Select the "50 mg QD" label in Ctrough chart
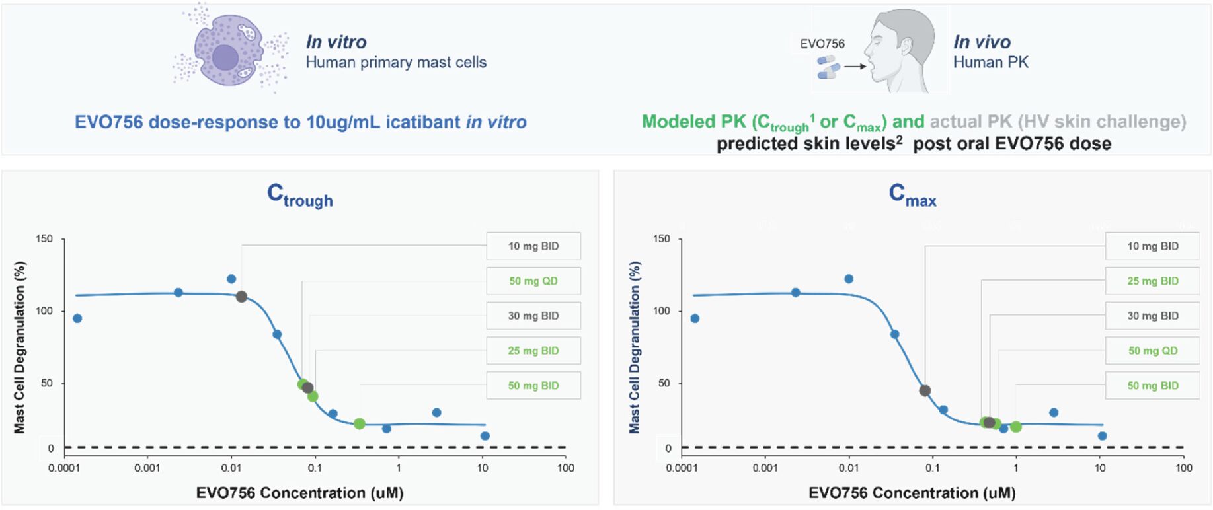Screen dimensions: 1213x510 point(533,281)
